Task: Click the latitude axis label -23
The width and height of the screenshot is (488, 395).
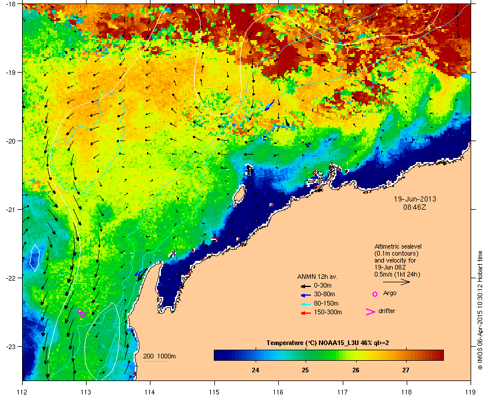Action: [10, 346]
